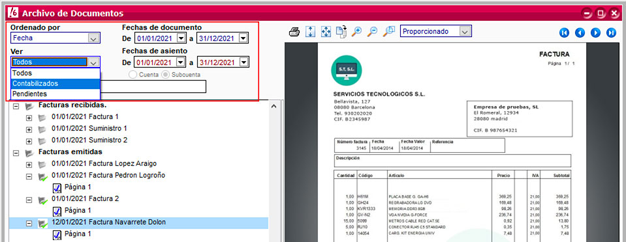Select the 01/01/2021 Suministro 1 entry

click(89, 129)
